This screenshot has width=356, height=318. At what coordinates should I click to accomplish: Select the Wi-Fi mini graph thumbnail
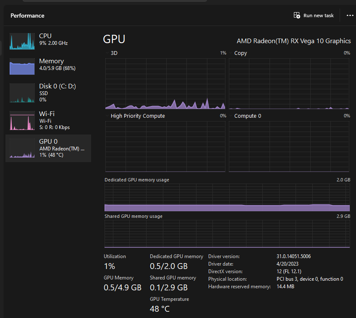pos(22,120)
